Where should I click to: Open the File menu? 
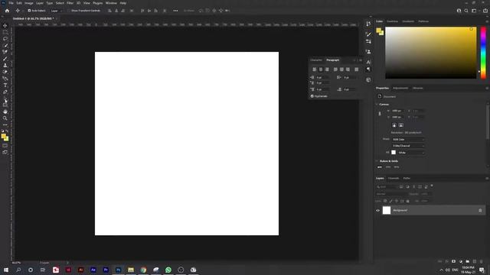[x=11, y=3]
